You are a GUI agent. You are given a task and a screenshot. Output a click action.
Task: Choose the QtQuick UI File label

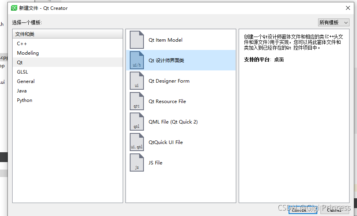coord(166,142)
